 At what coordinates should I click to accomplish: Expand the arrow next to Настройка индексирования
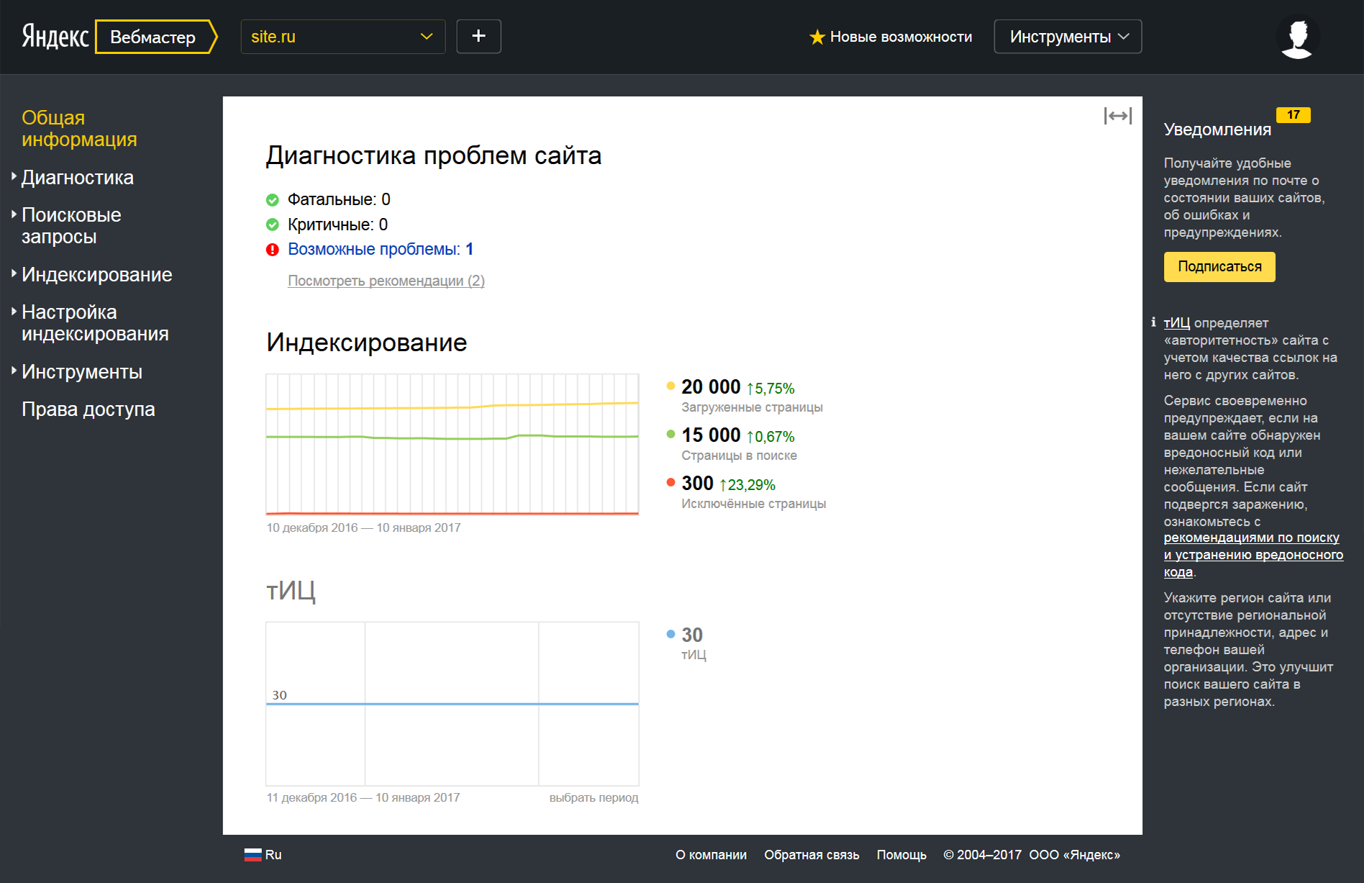click(14, 311)
